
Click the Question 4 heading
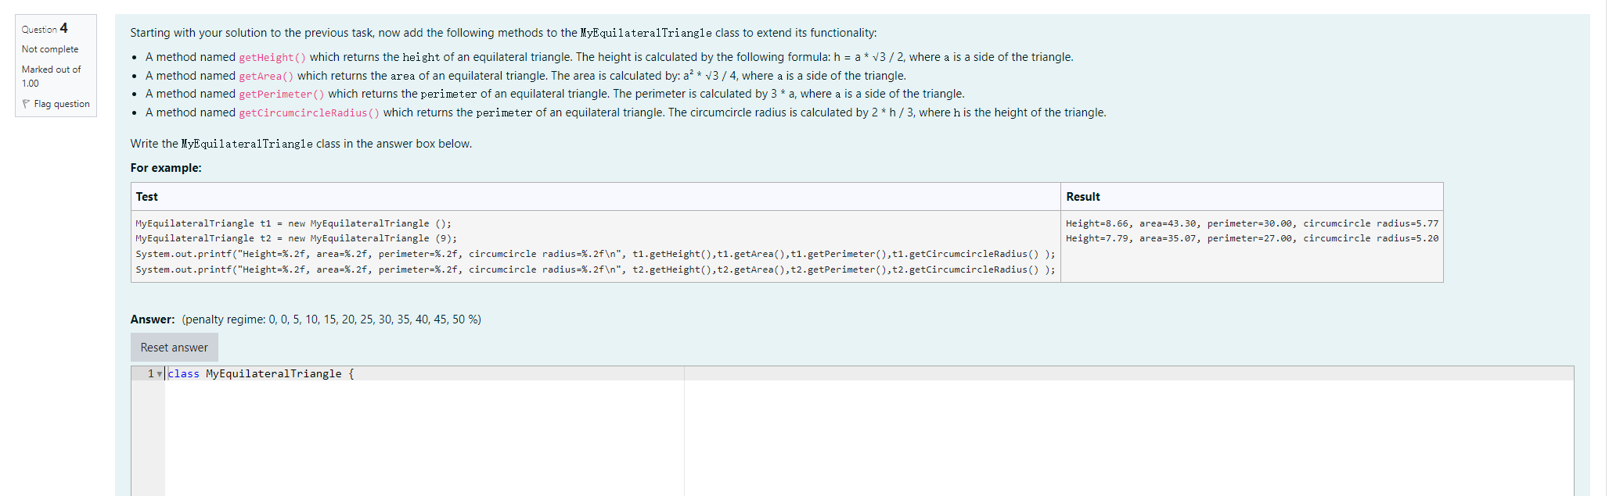point(44,29)
